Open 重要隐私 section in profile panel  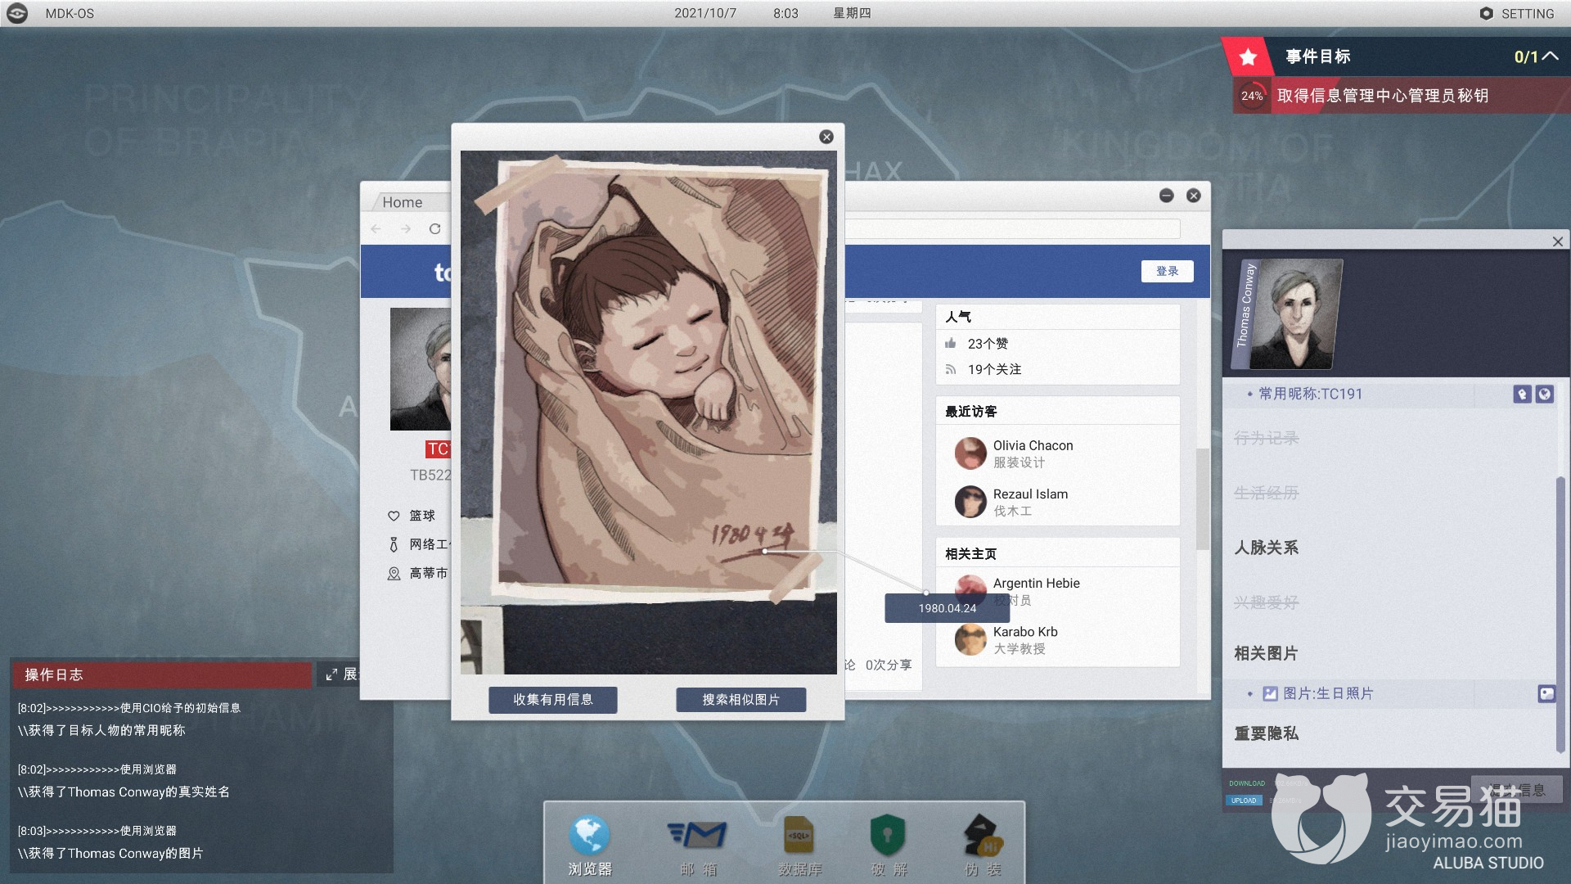(x=1266, y=733)
